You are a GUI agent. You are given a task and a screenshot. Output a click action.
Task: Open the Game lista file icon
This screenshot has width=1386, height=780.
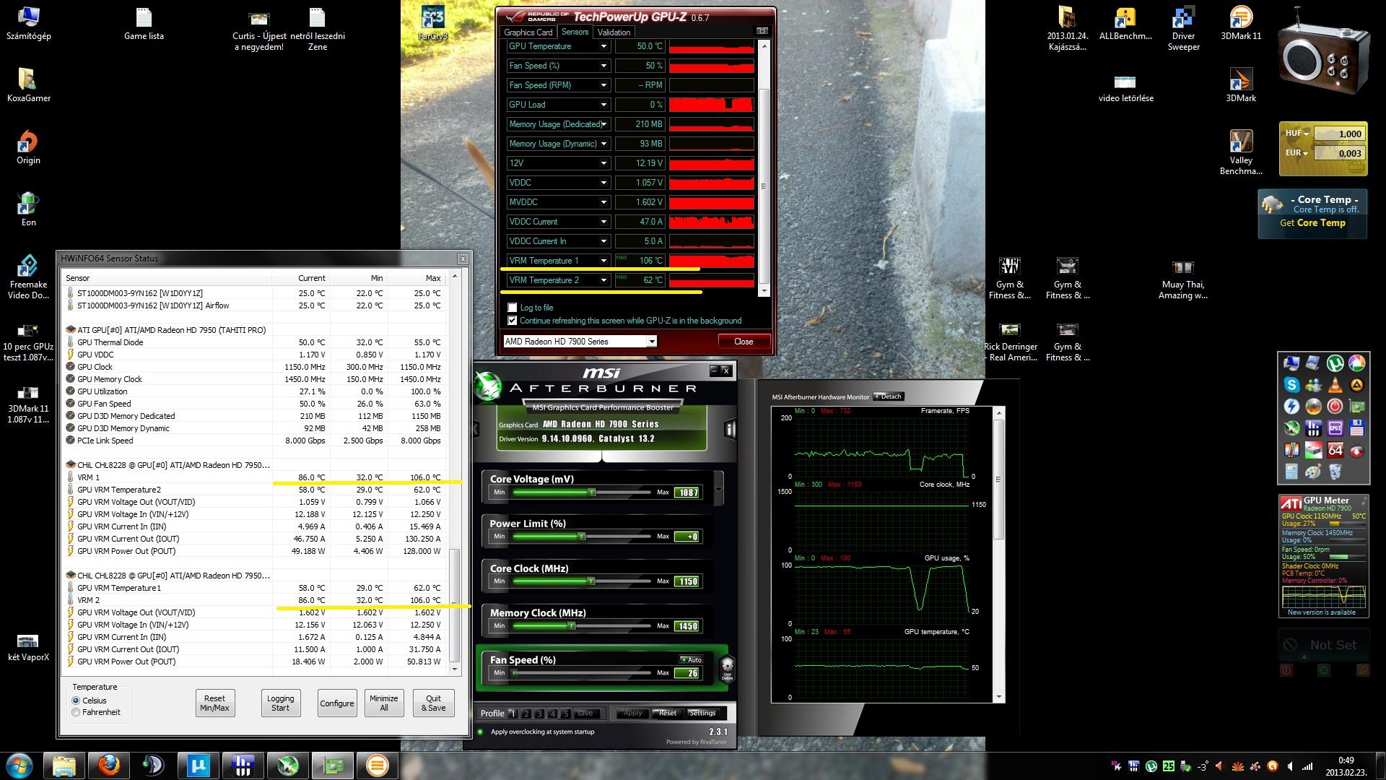(144, 23)
